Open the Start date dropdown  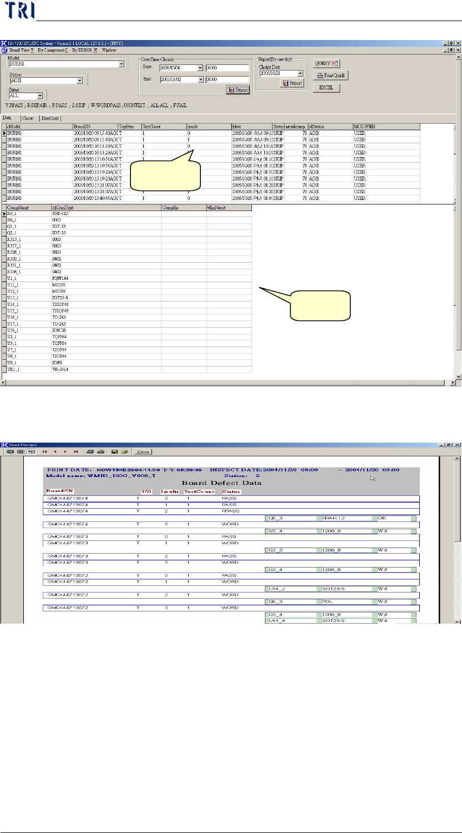[x=200, y=68]
